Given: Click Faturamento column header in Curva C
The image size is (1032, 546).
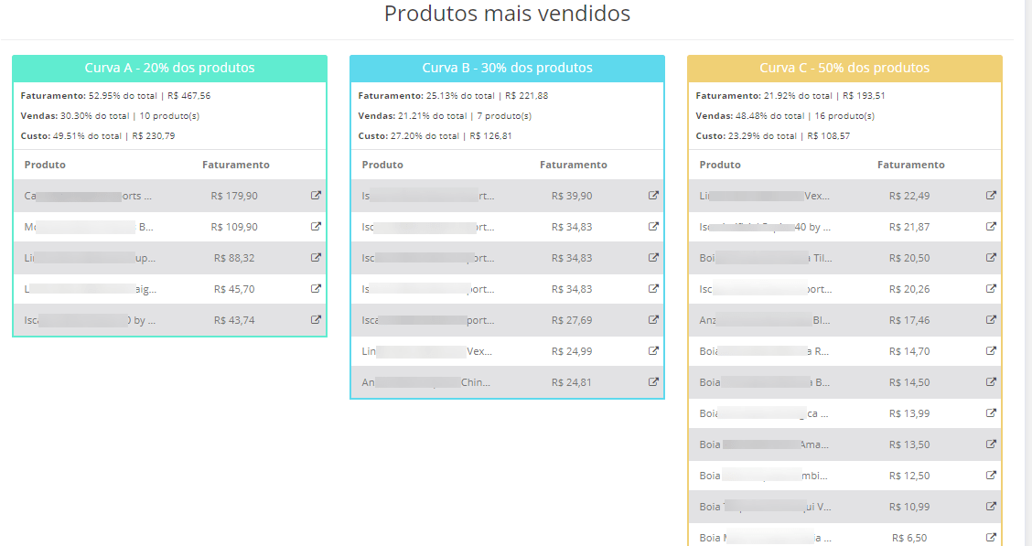Looking at the screenshot, I should pyautogui.click(x=910, y=165).
